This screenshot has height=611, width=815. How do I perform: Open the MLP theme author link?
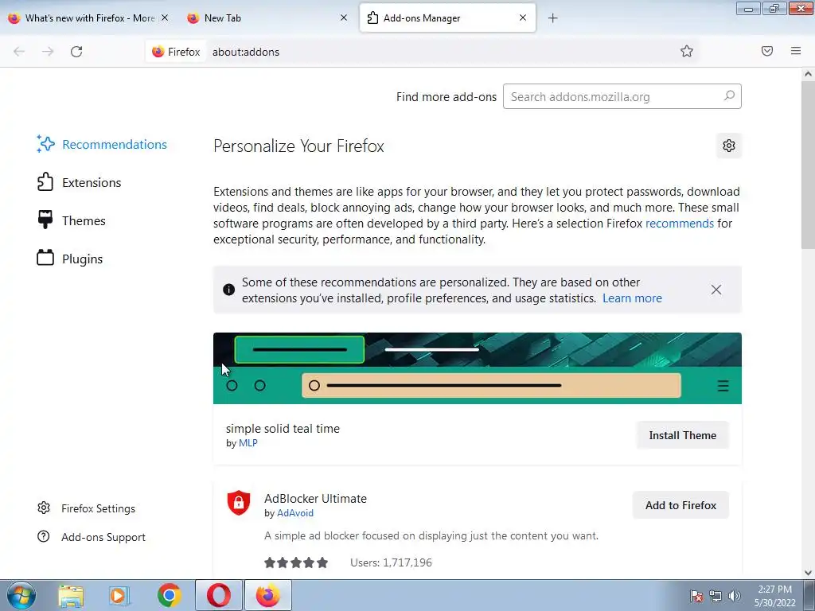(248, 443)
